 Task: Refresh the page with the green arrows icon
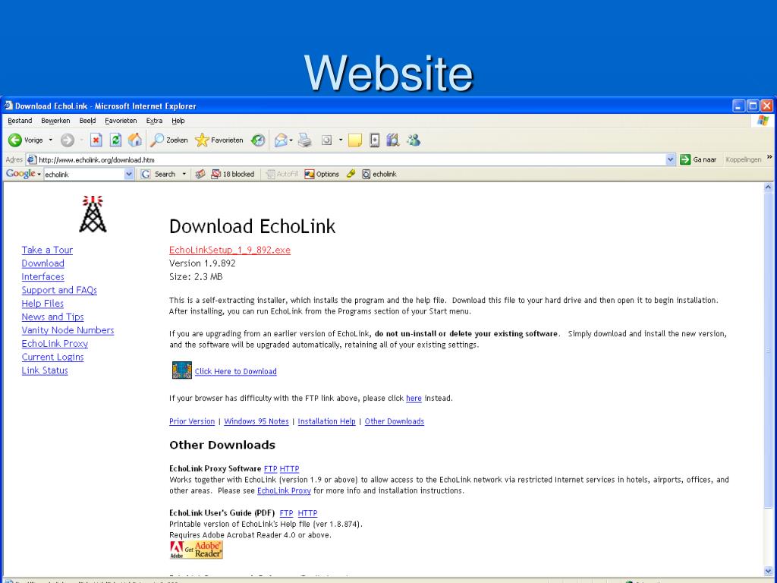pyautogui.click(x=115, y=140)
